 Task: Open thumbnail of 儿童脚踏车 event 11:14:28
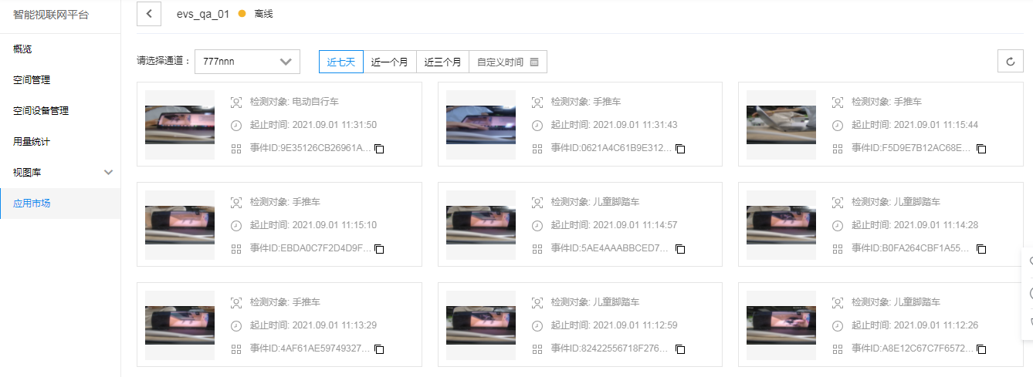(781, 225)
